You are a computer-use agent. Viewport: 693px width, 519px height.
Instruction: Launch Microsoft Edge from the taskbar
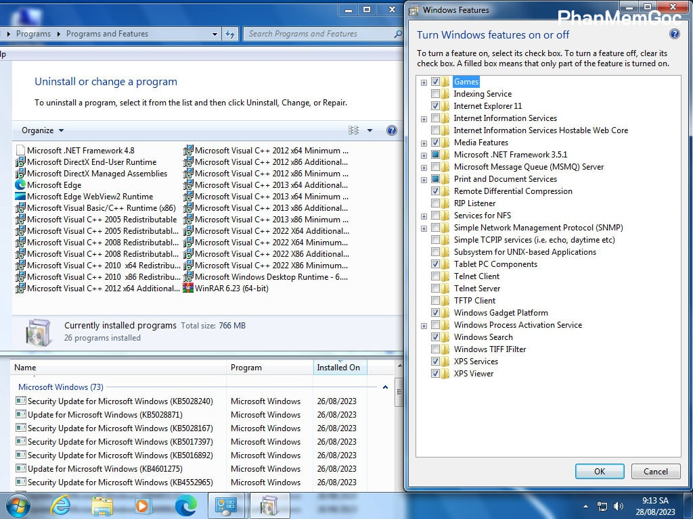(186, 505)
